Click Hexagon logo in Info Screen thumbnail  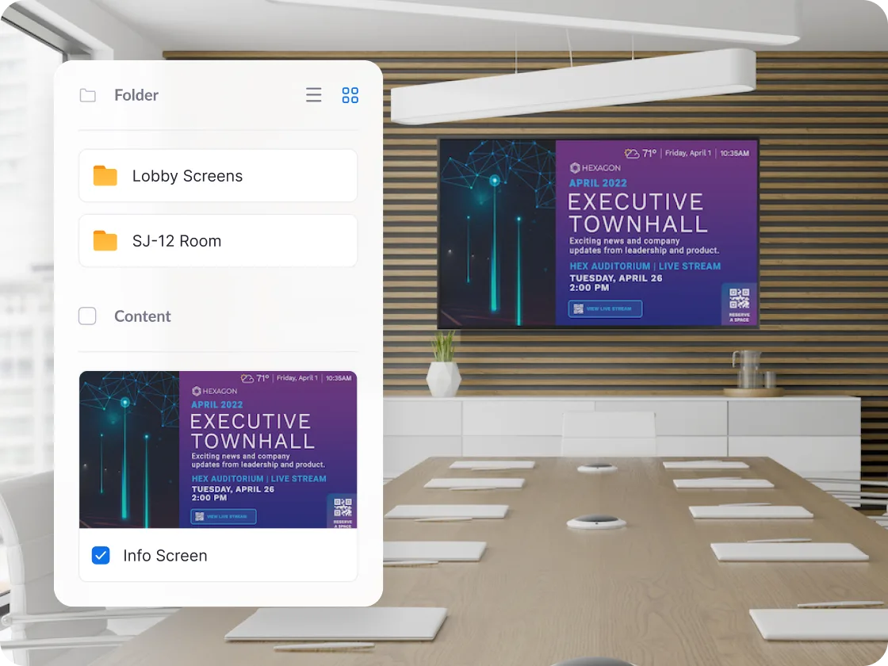pyautogui.click(x=215, y=391)
